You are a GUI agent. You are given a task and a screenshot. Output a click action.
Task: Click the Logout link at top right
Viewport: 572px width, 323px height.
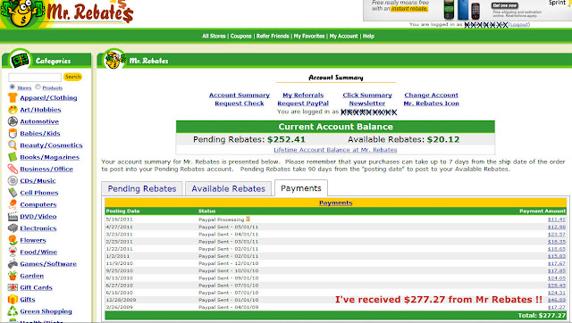point(519,24)
